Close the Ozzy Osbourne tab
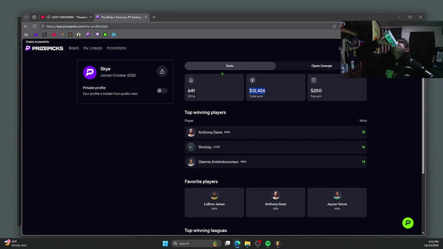The width and height of the screenshot is (443, 249). coord(91,17)
